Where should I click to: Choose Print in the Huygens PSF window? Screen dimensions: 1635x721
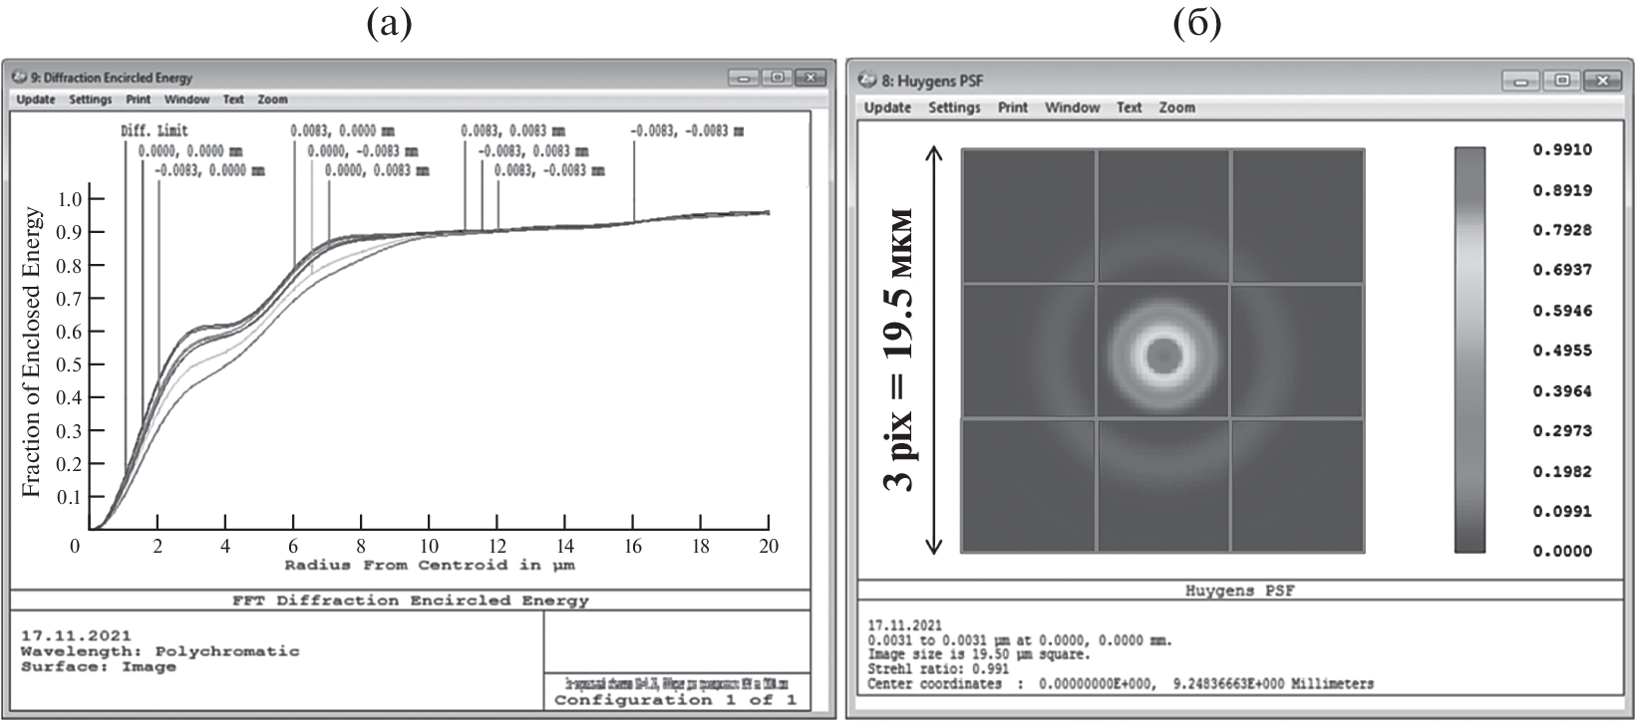(x=1013, y=108)
